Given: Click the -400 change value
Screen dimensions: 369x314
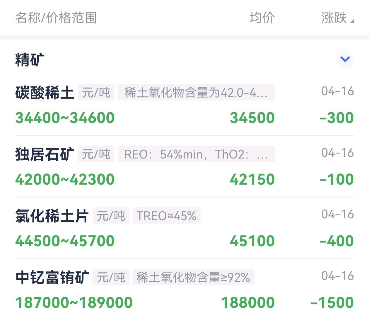Looking at the screenshot, I should coord(337,241).
